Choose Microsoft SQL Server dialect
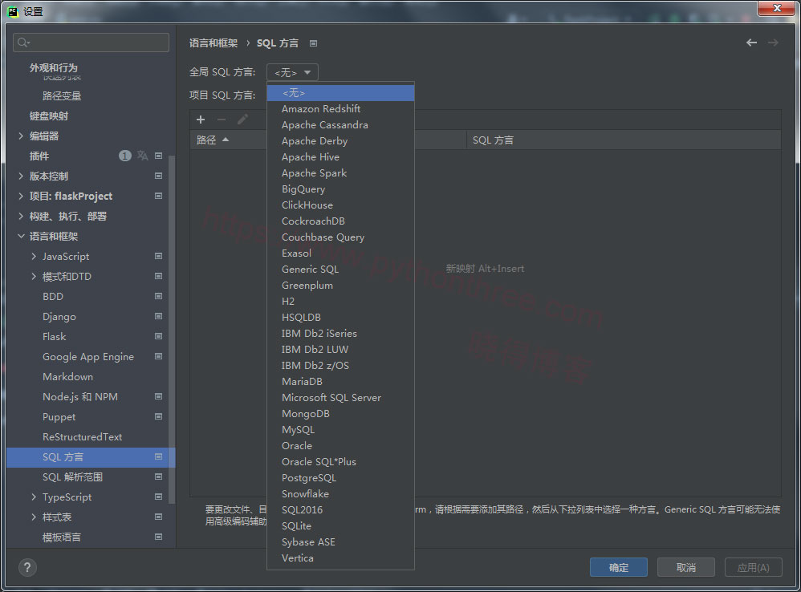Viewport: 801px width, 592px height. pos(341,398)
